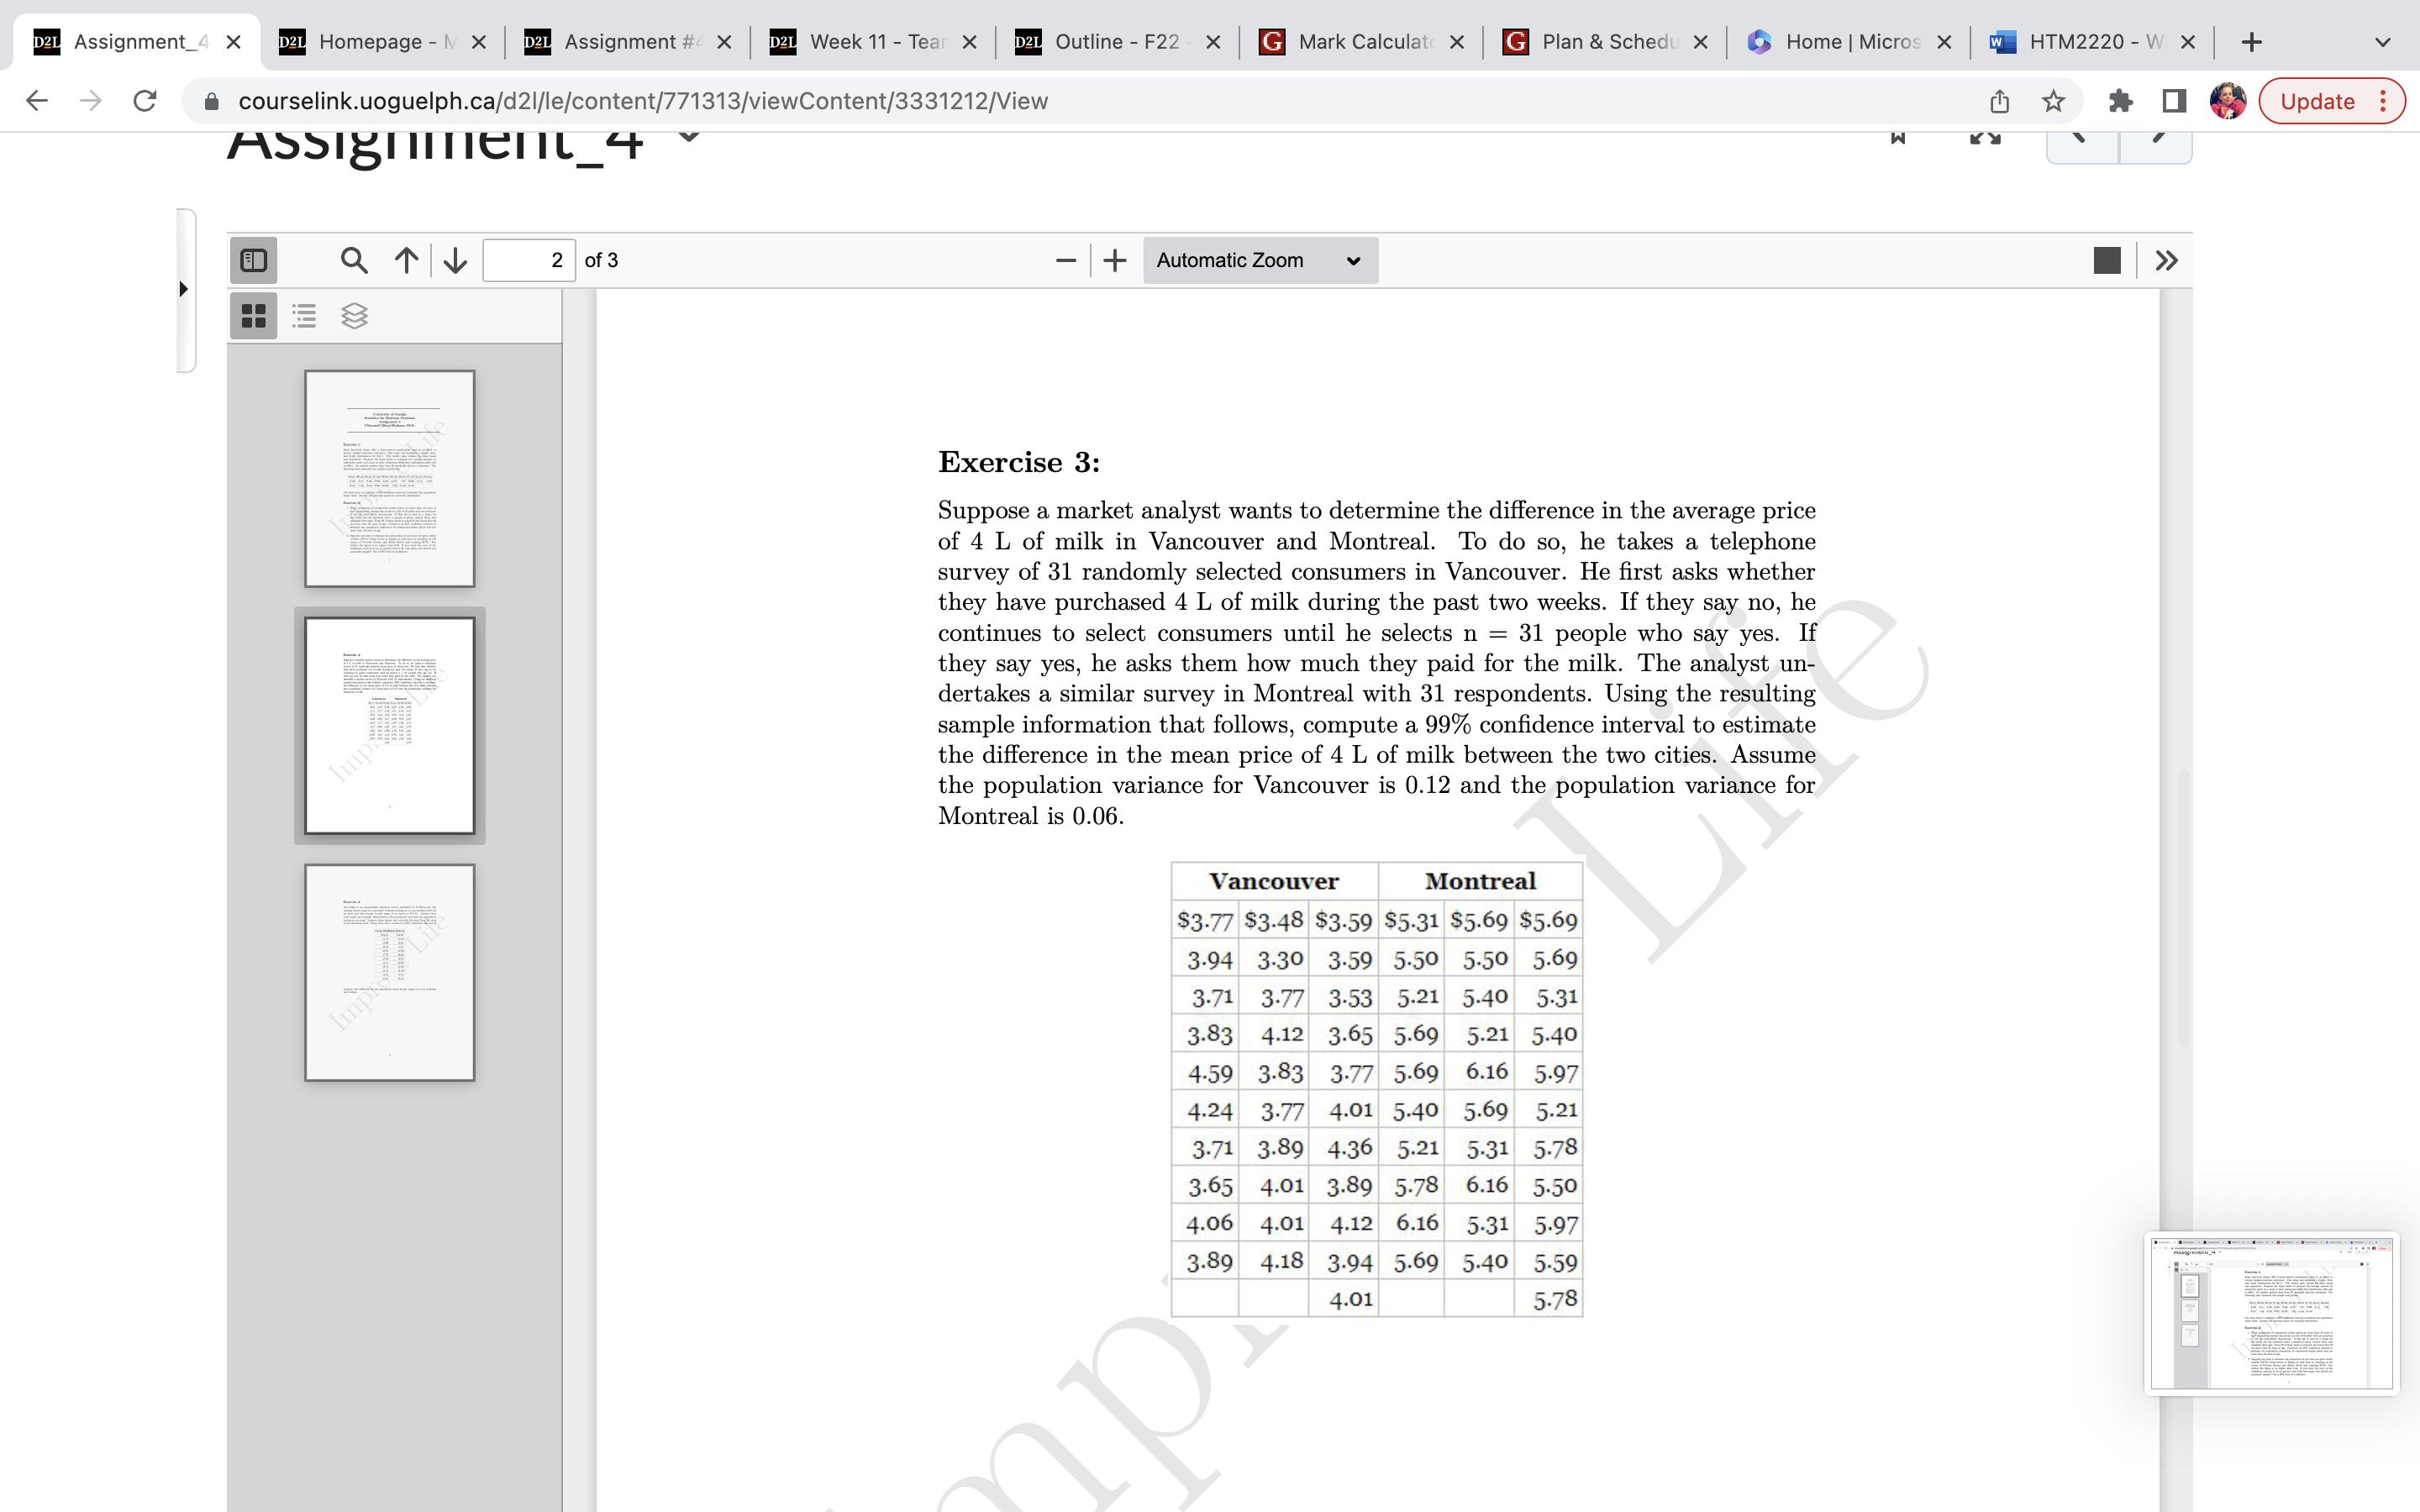Zoom into the PDF
The image size is (2420, 1512).
pos(1113,260)
